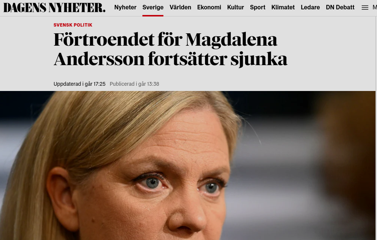Click the word "sjunka" in the headline
Screen dimensions: 377x240
tap(259, 59)
